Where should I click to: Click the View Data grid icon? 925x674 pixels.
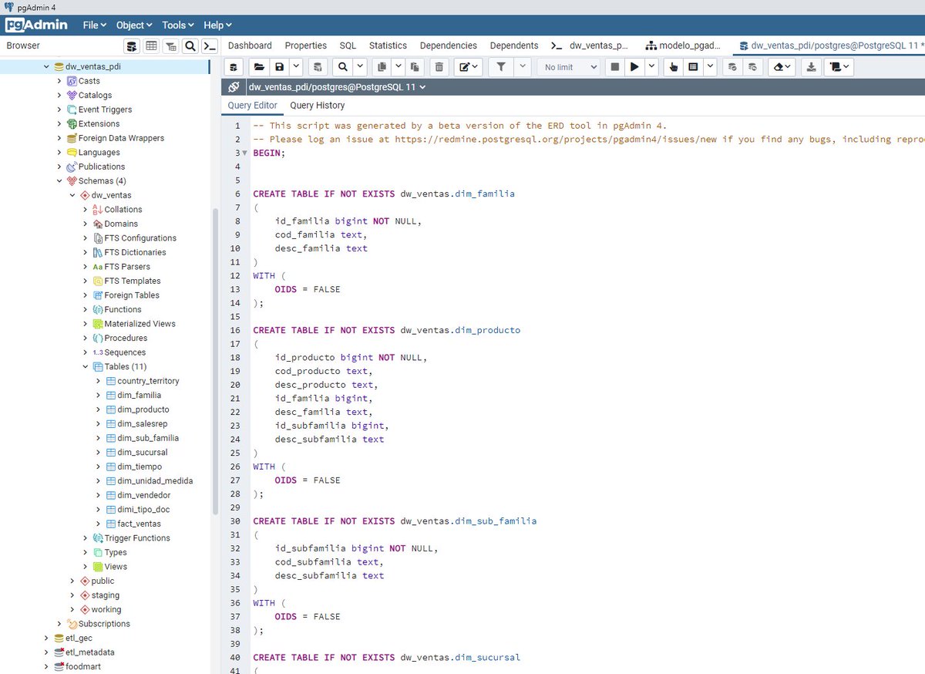[151, 46]
